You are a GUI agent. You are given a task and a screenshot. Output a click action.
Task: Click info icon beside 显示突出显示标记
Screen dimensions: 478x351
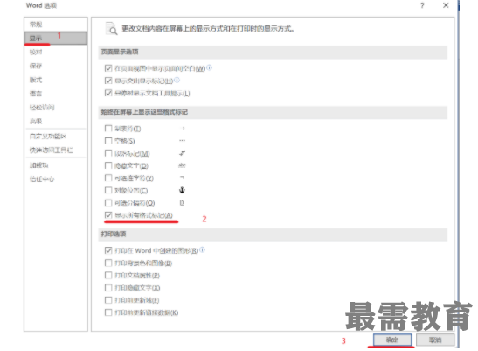(x=177, y=80)
